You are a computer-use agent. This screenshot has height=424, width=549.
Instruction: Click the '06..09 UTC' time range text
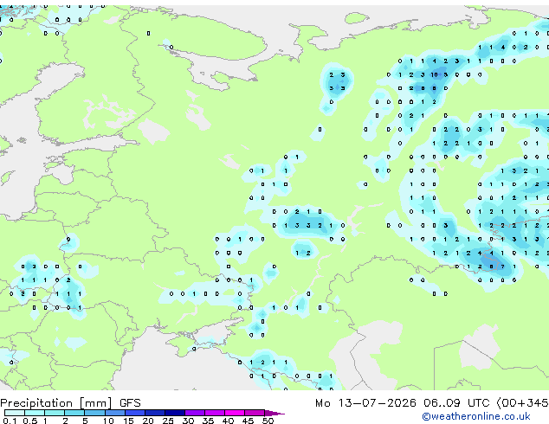point(455,403)
